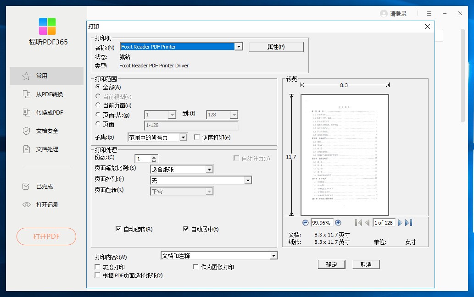Zoom in the print preview
Image resolution: width=474 pixels, height=297 pixels.
tap(338, 222)
